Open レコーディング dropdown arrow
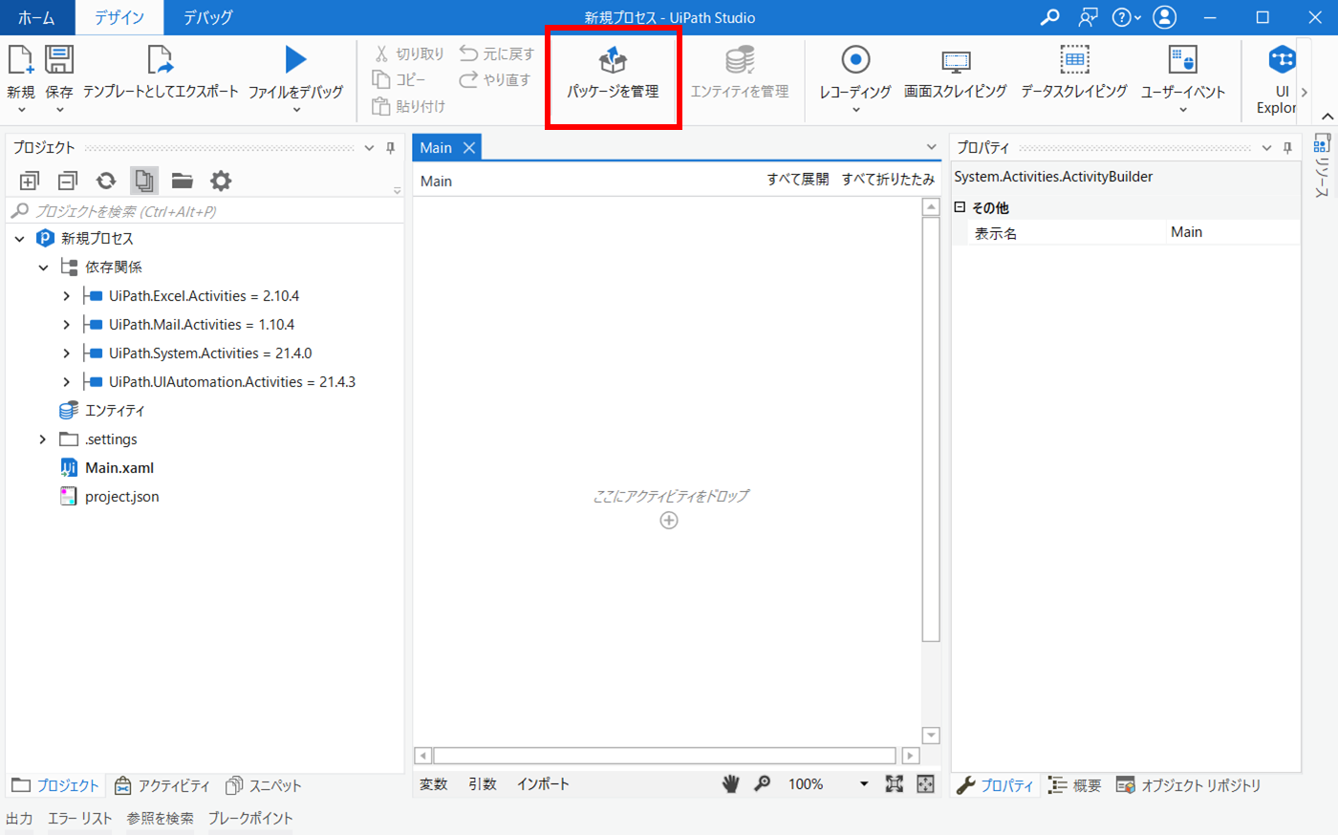Screen dimensions: 1338x835 [x=855, y=110]
